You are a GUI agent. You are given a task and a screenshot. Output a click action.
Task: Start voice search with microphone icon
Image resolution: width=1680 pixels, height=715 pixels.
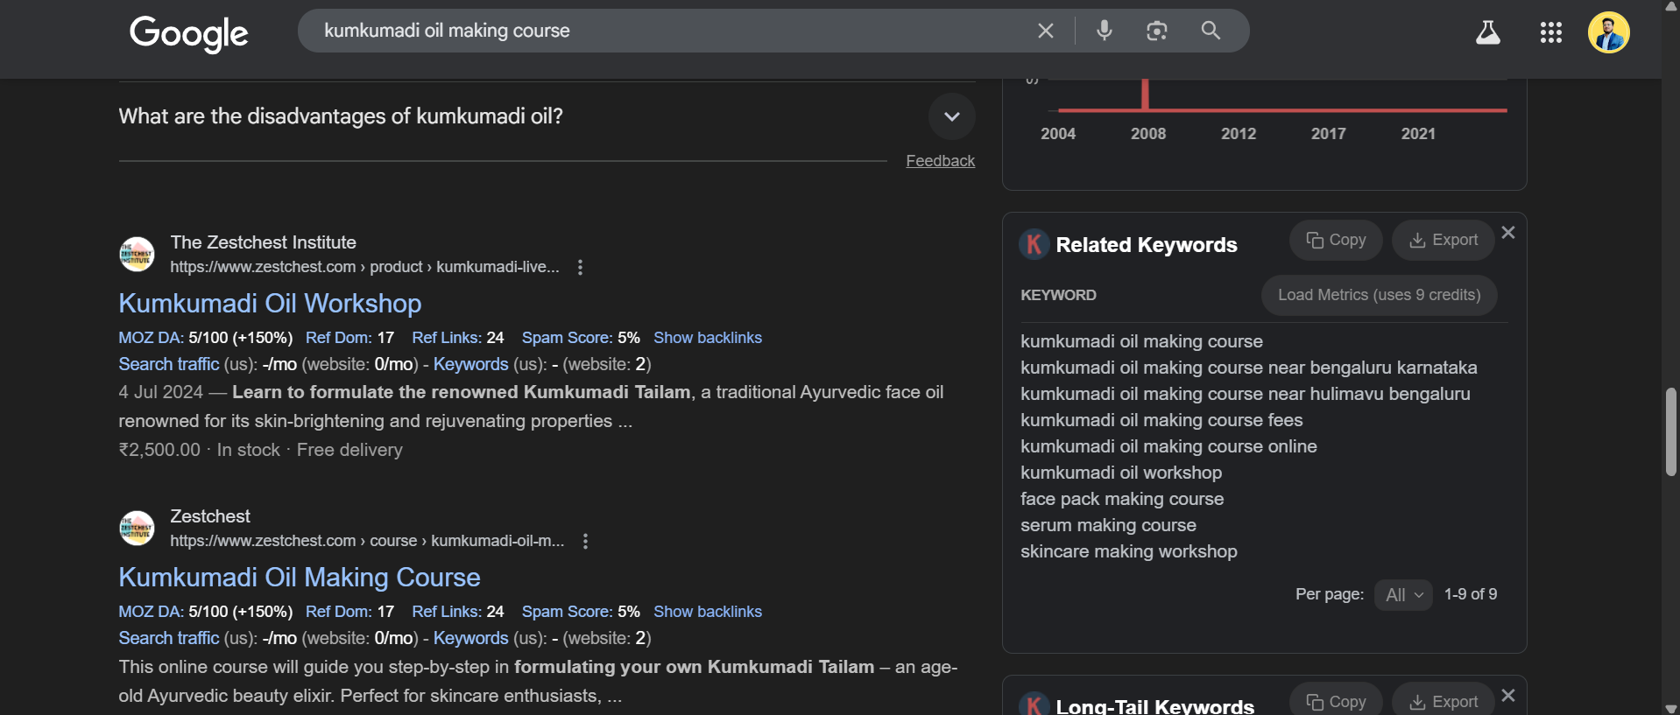click(1104, 31)
